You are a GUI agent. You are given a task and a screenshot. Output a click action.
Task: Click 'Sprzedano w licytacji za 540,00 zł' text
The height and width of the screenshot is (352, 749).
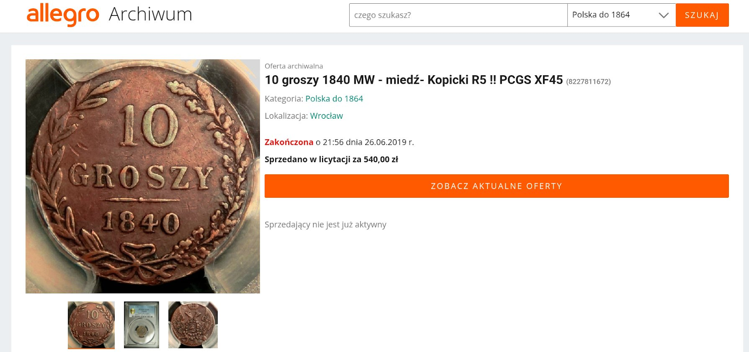(331, 159)
